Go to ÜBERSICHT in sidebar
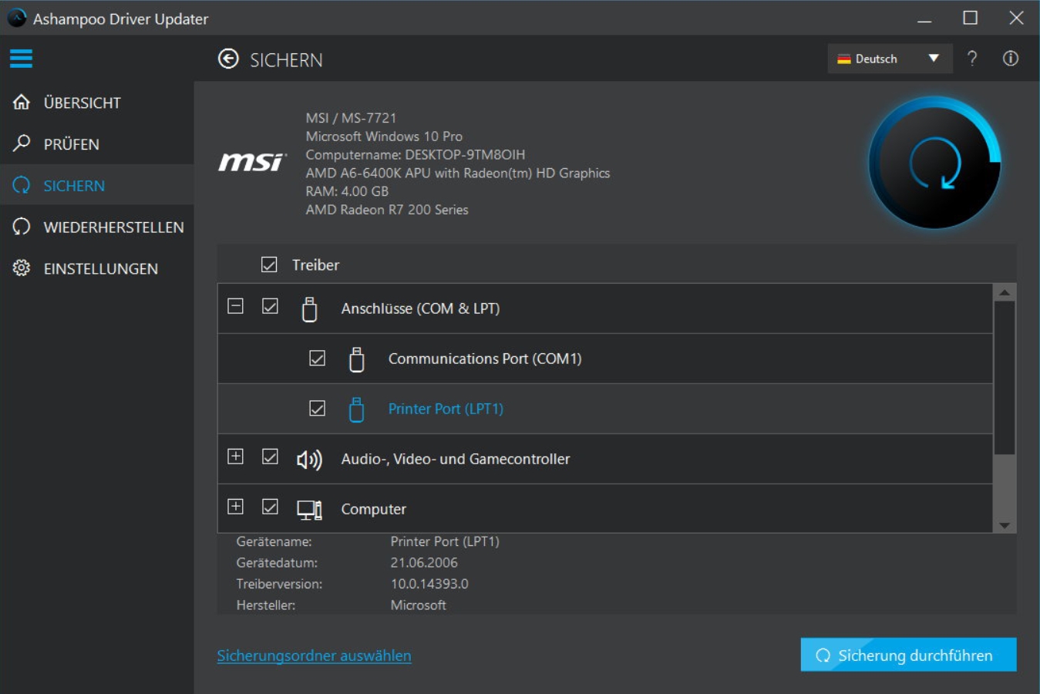The image size is (1040, 694). click(82, 103)
